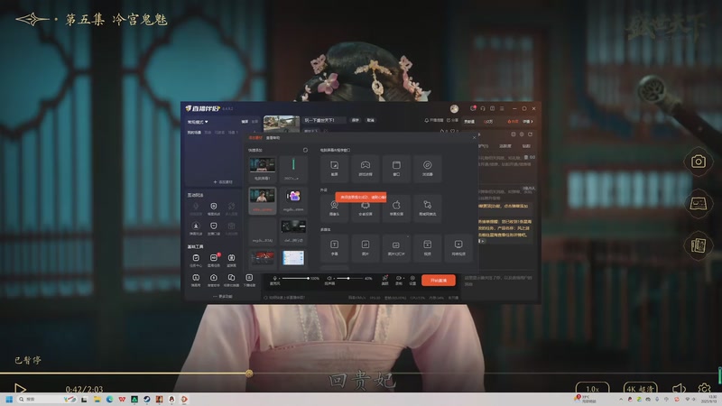
Task: Choose the light blue quick-add thumbnail
Action: pos(293,258)
